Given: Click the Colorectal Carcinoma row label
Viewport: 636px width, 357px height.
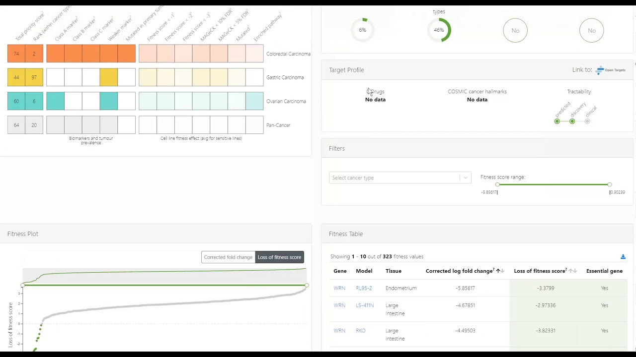Looking at the screenshot, I should tap(288, 54).
